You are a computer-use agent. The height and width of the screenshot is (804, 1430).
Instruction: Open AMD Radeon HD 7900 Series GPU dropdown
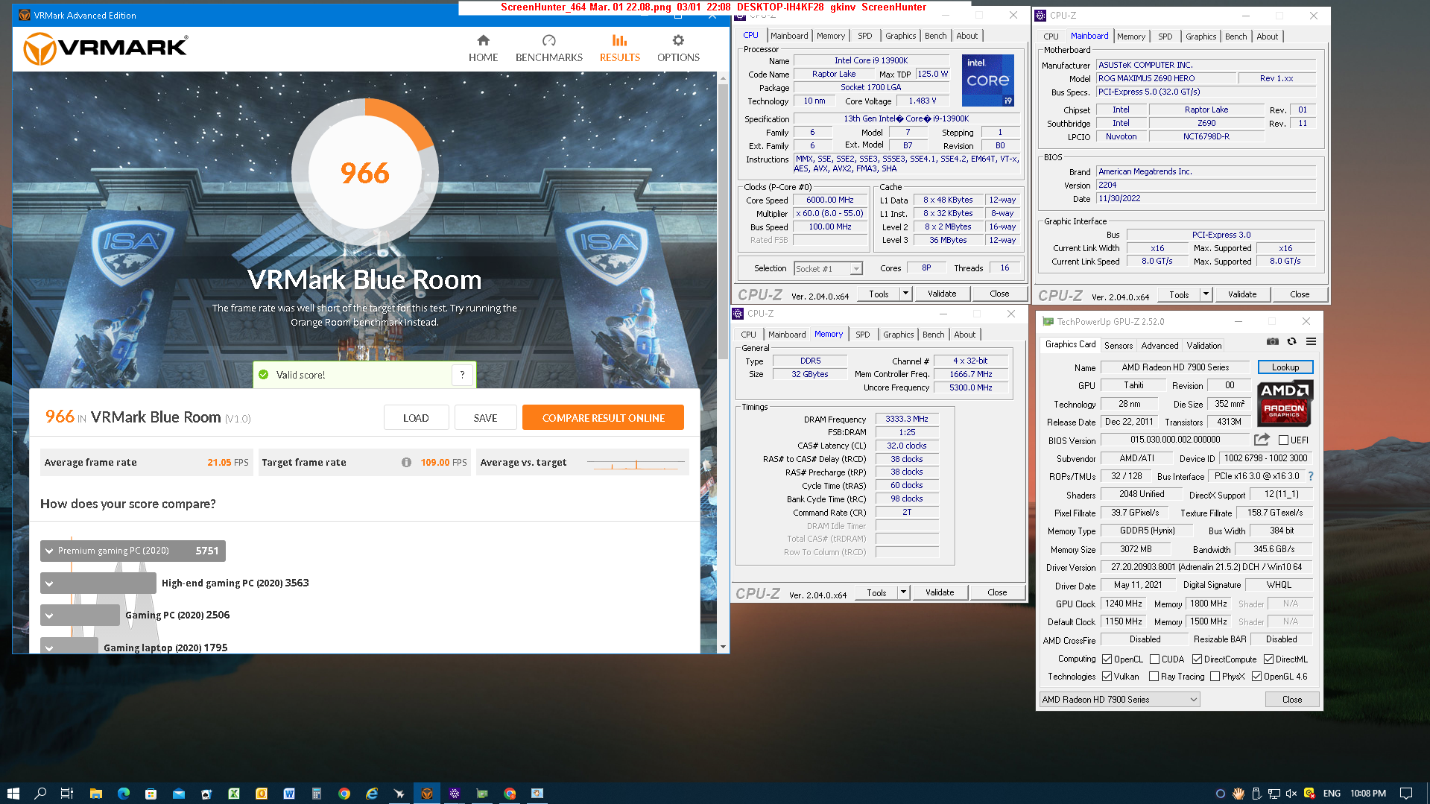[x=1119, y=699]
